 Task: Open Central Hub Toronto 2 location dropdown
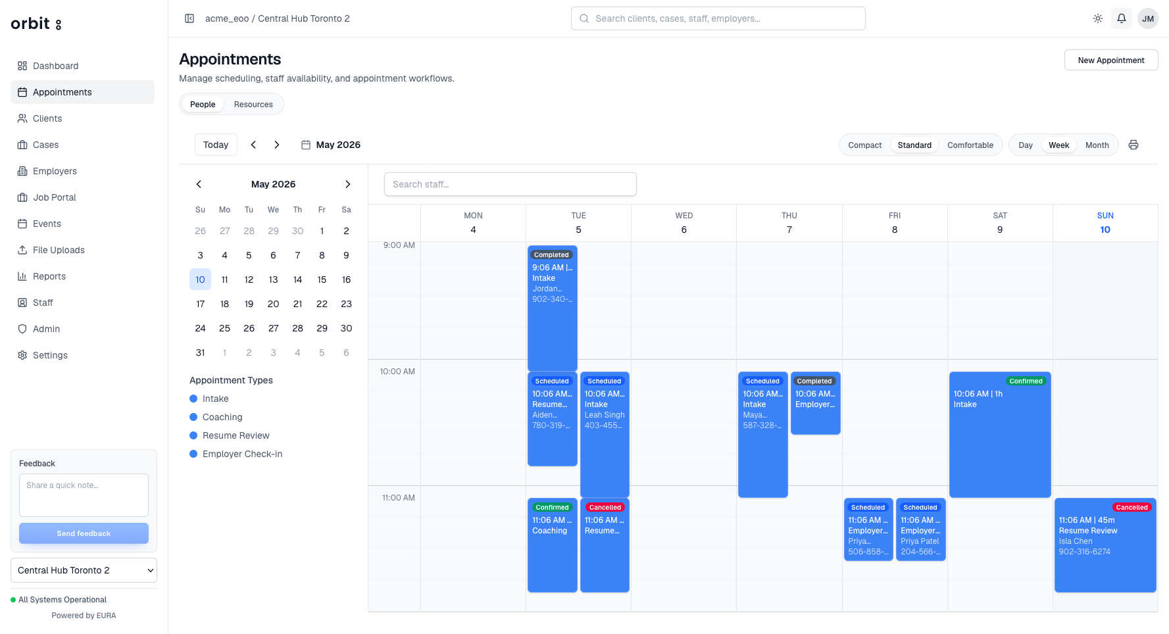point(84,570)
